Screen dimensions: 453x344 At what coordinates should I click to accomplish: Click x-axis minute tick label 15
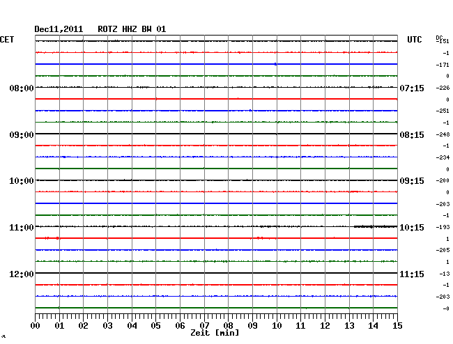tap(397, 325)
